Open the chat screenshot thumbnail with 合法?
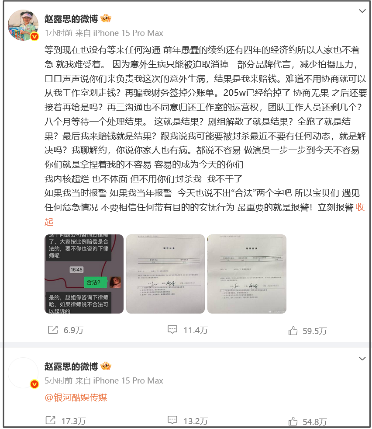372x429 pixels. click(84, 274)
